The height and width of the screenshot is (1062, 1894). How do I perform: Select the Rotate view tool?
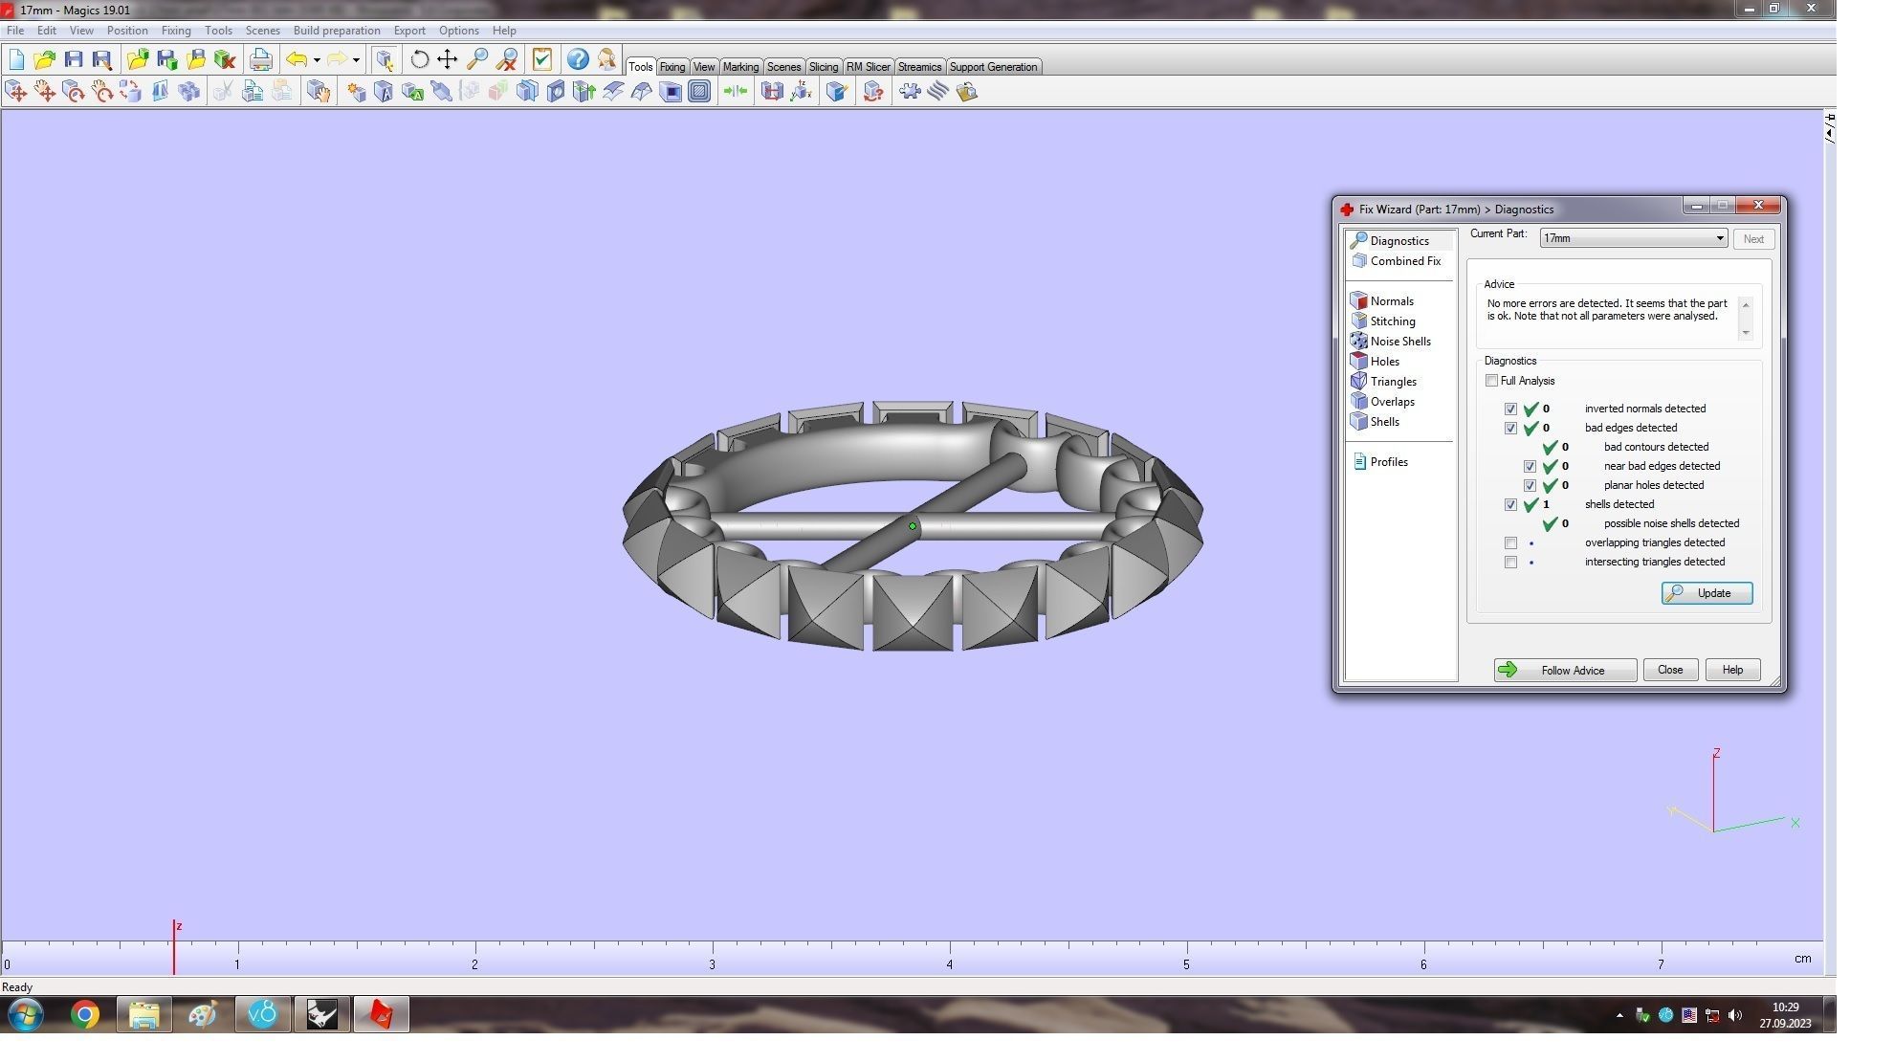(419, 59)
